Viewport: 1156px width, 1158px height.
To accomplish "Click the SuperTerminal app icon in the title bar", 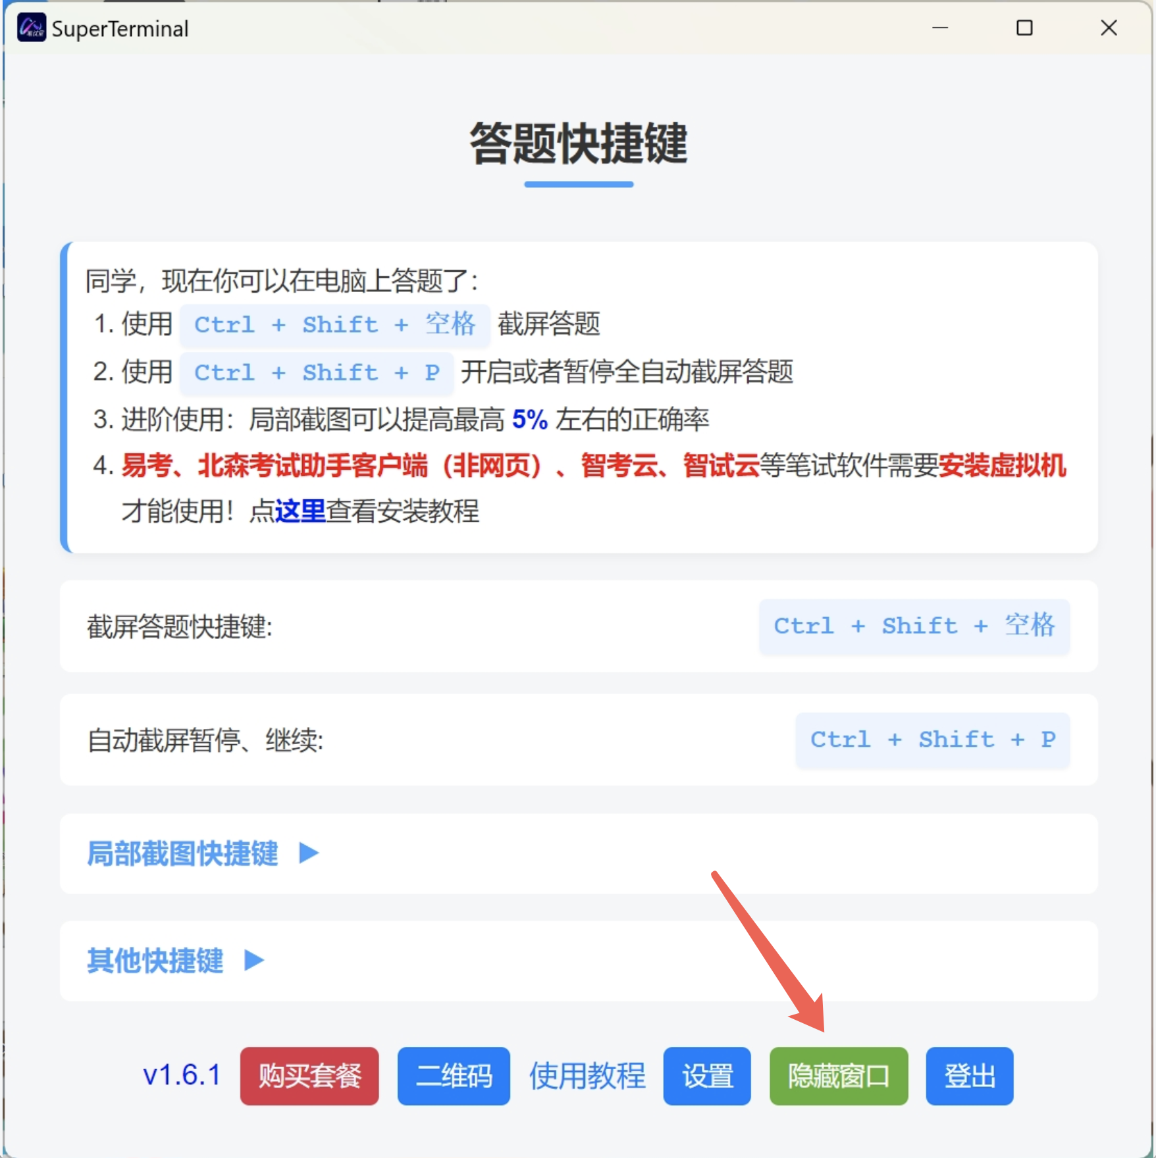I will pyautogui.click(x=31, y=28).
